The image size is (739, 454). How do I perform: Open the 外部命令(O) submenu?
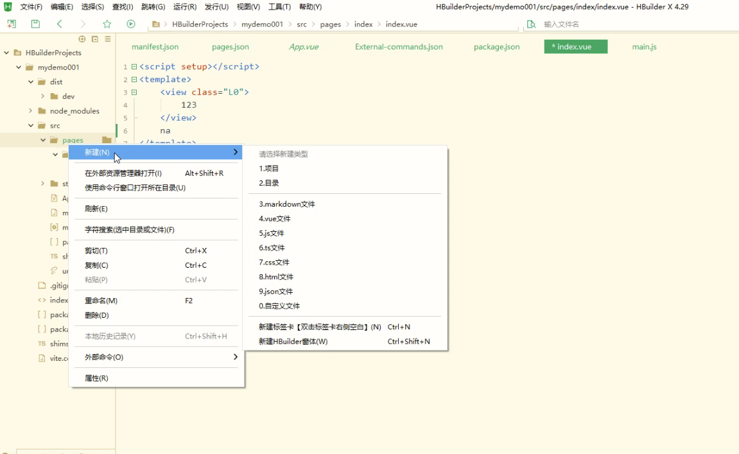(157, 357)
